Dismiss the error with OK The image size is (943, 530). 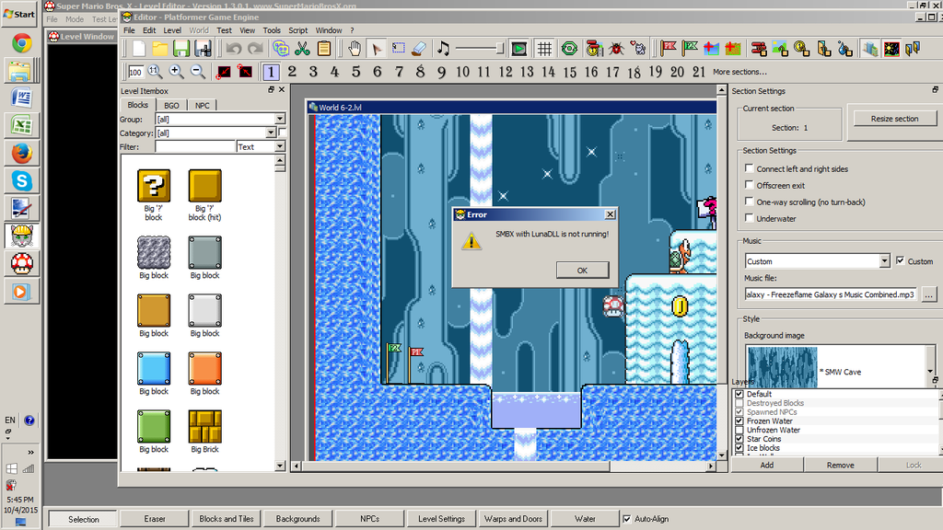pos(582,271)
